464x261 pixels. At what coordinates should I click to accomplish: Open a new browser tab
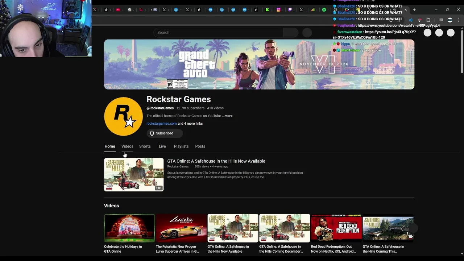(414, 10)
